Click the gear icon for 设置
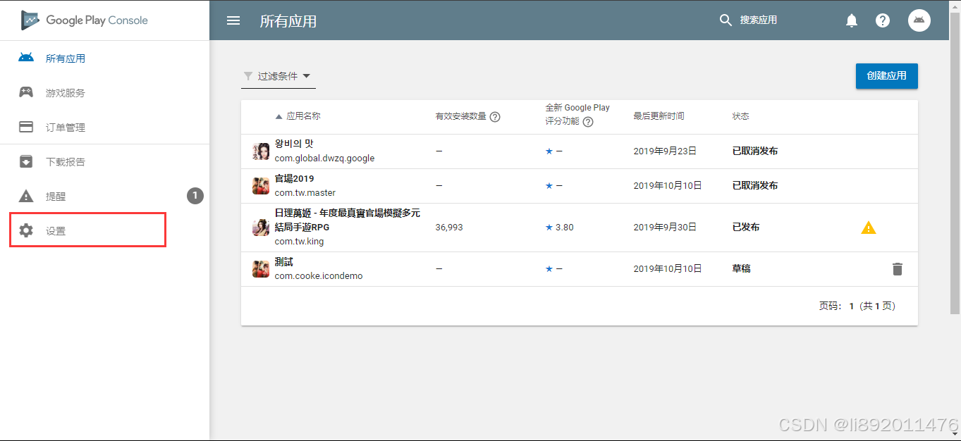 click(x=26, y=230)
